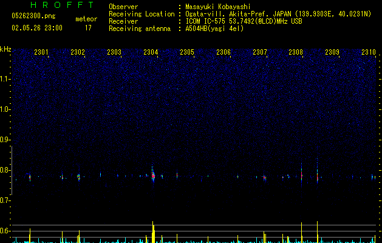Click the Observer label

(123, 7)
